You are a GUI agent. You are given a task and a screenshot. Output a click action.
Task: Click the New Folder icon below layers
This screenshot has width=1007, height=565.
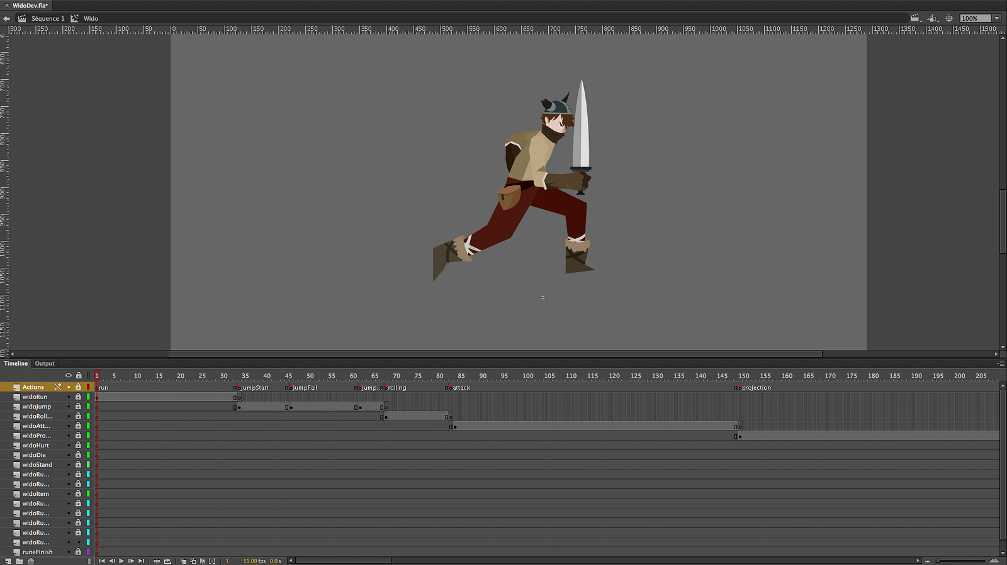20,561
